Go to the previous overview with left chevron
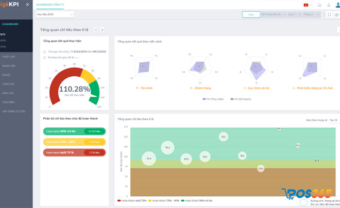The image size is (340, 208). tap(96, 30)
